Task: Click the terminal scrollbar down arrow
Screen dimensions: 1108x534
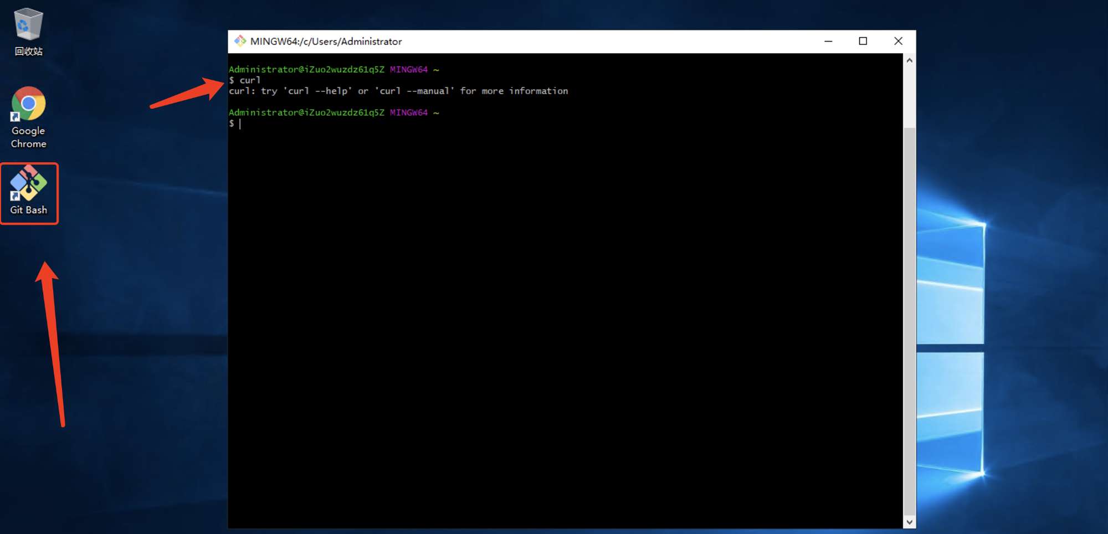Action: (909, 522)
